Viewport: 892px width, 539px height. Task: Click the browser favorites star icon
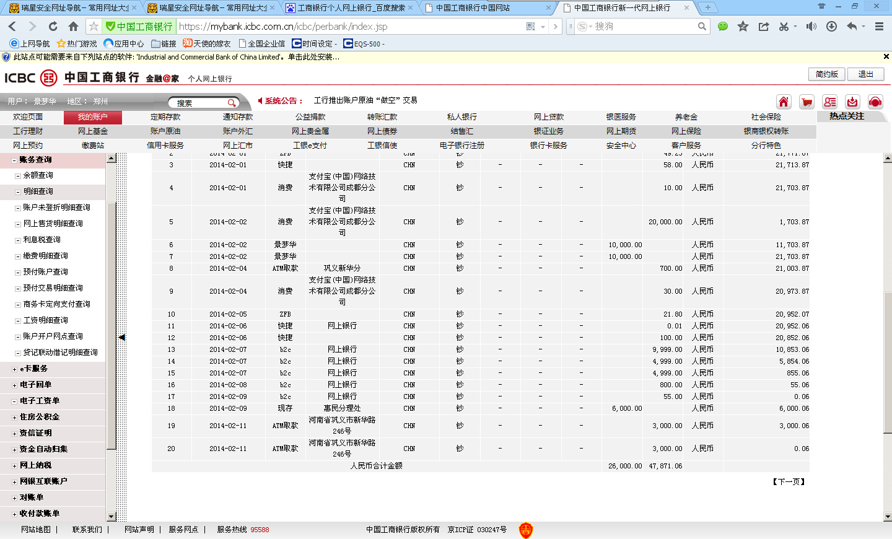coord(743,26)
